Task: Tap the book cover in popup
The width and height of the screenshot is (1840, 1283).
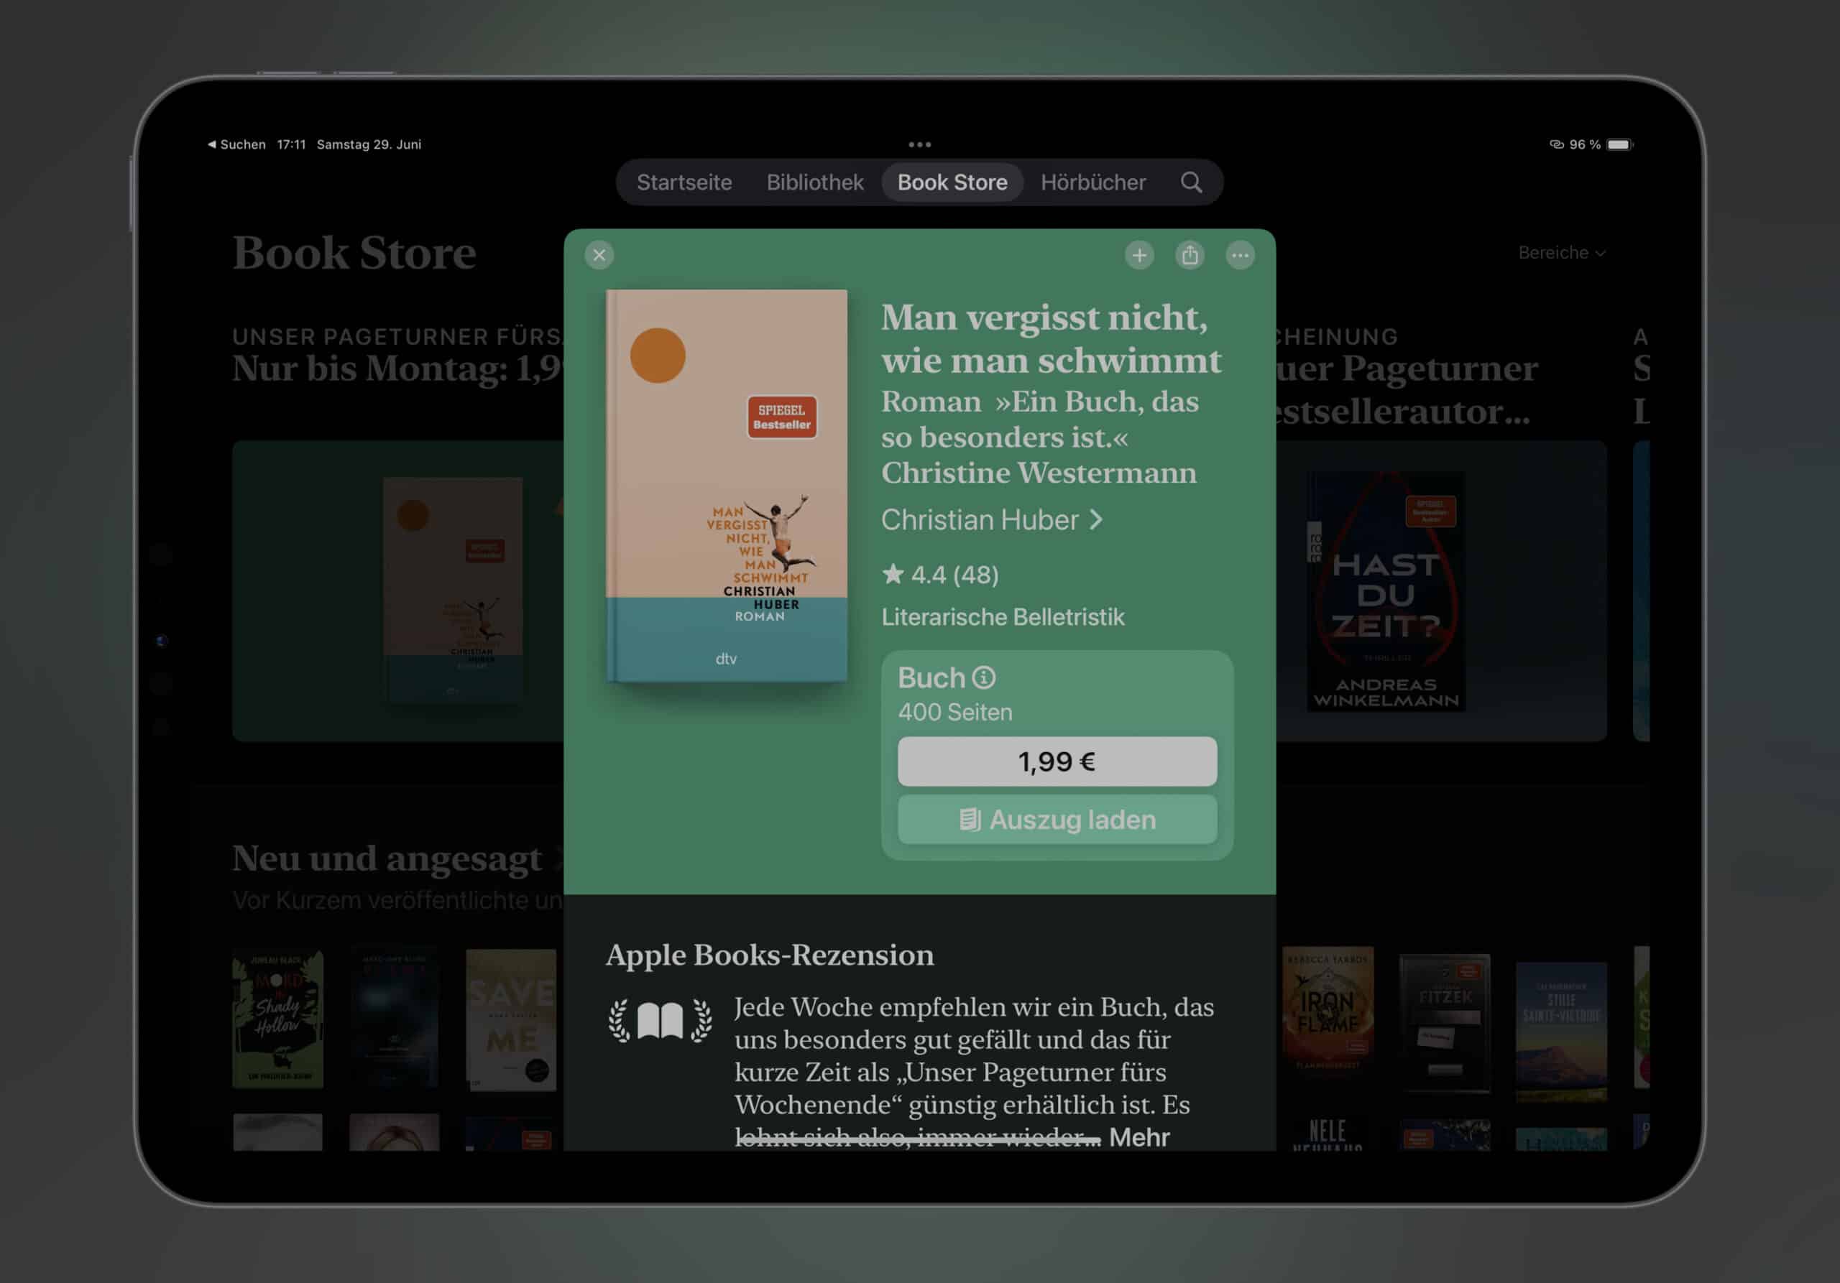Action: [x=726, y=486]
